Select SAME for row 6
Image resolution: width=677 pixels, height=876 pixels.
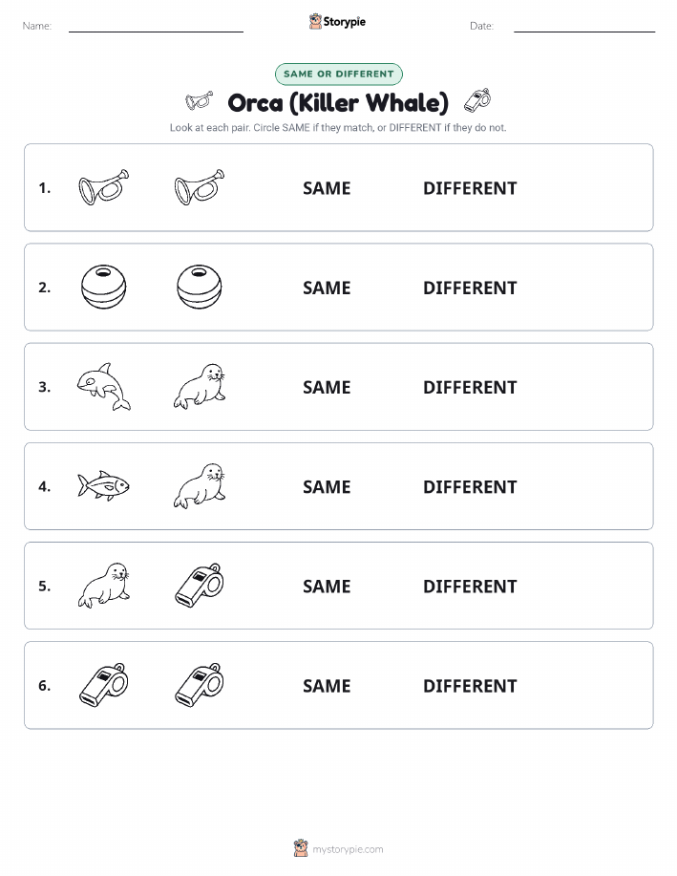pos(327,686)
